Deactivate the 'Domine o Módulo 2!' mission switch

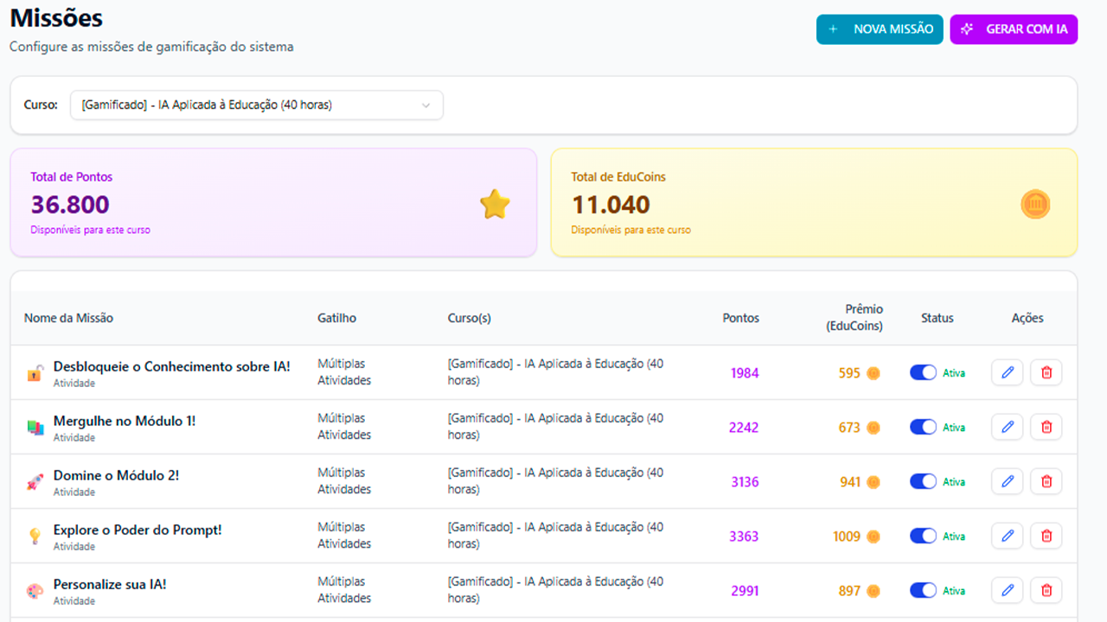(923, 481)
